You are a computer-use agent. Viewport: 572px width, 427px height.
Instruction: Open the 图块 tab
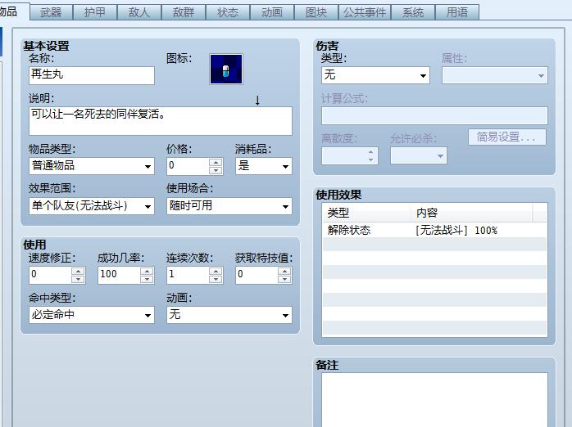tap(316, 13)
